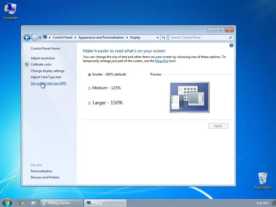Click the Display breadcrumb item
The height and width of the screenshot is (207, 276).
(135, 37)
